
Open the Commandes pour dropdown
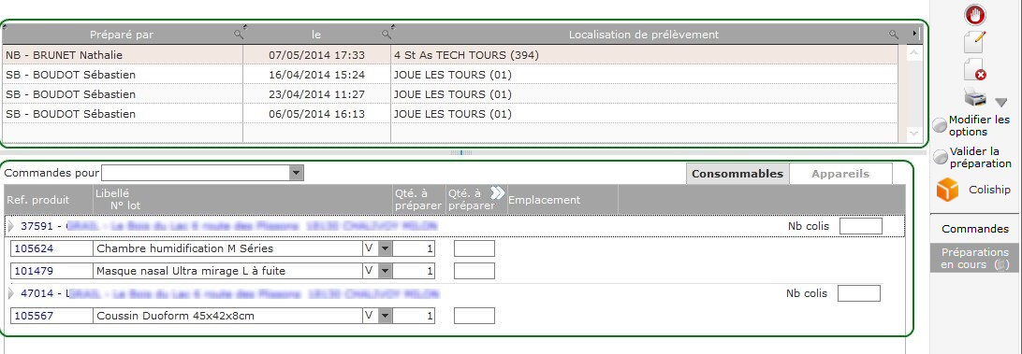297,173
